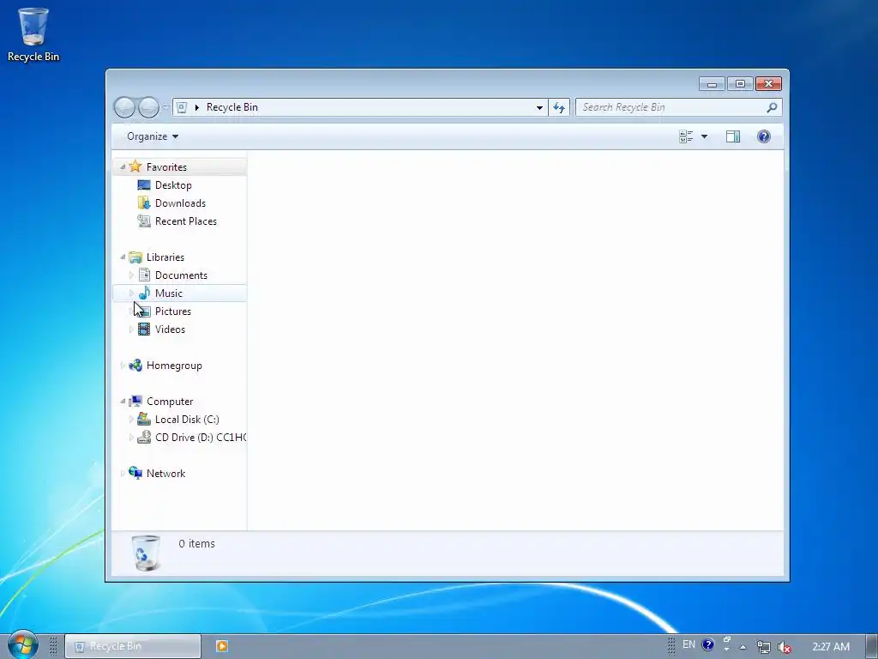Viewport: 878px width, 659px height.
Task: Launch Windows Media Player from taskbar
Action: [x=222, y=646]
